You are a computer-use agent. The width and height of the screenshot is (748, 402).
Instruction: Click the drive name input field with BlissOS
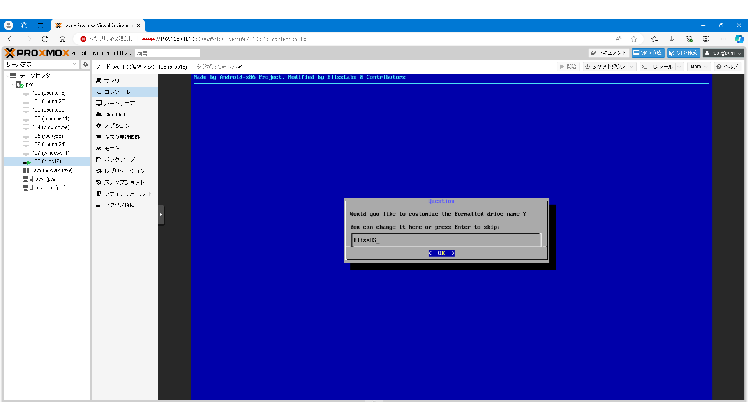point(446,240)
